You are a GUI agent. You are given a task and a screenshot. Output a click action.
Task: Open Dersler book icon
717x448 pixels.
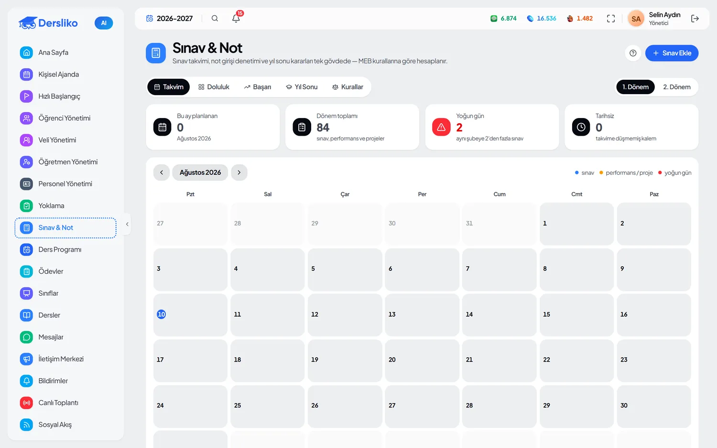pos(27,315)
